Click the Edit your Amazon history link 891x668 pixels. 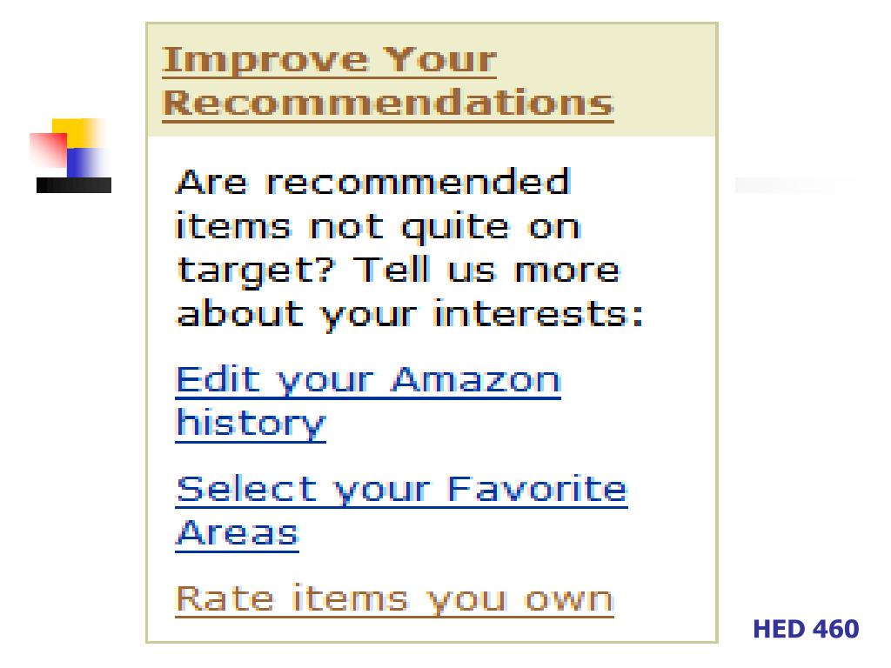[x=368, y=402]
